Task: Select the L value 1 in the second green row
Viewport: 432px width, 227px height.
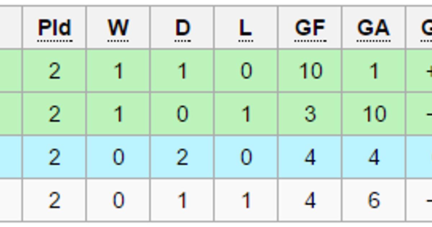Action: click(x=246, y=114)
